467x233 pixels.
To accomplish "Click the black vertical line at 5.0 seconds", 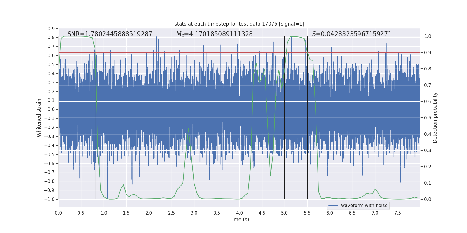I will pyautogui.click(x=285, y=118).
